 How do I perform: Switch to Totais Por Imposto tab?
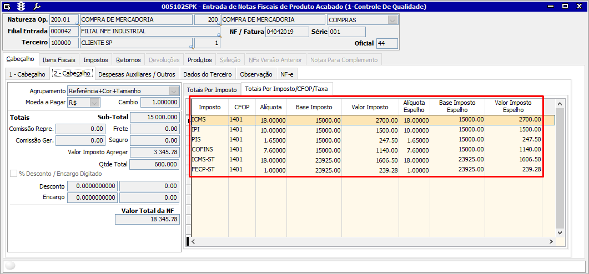(x=212, y=90)
